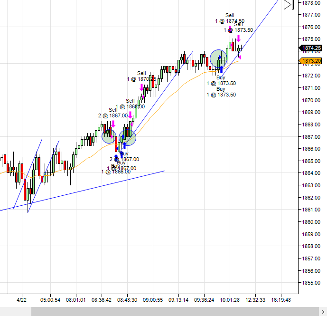The height and width of the screenshot is (316, 327).
Task: Click the bottom Buy 1 @ 1873.50 label
Action: pos(221,92)
